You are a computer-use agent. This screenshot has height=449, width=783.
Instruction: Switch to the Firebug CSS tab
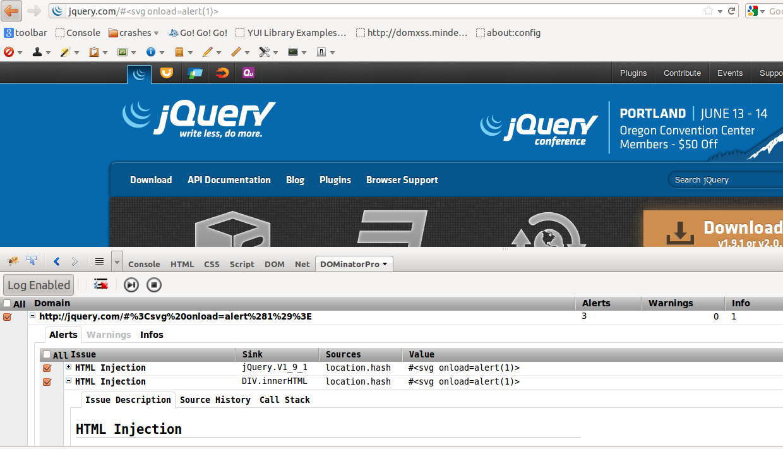pyautogui.click(x=212, y=264)
